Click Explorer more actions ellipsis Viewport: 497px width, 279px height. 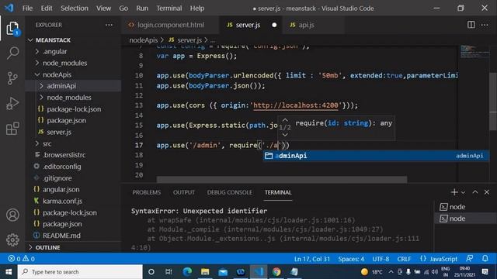109,25
